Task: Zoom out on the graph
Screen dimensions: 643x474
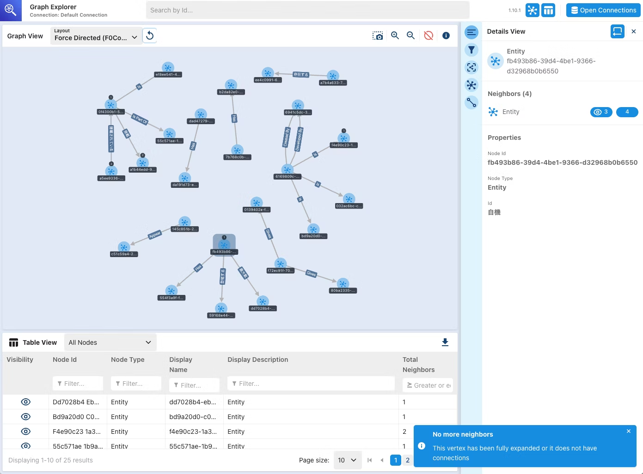Action: [410, 36]
